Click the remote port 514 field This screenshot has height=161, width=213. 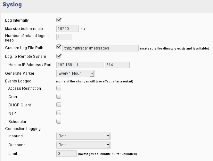pos(117,65)
